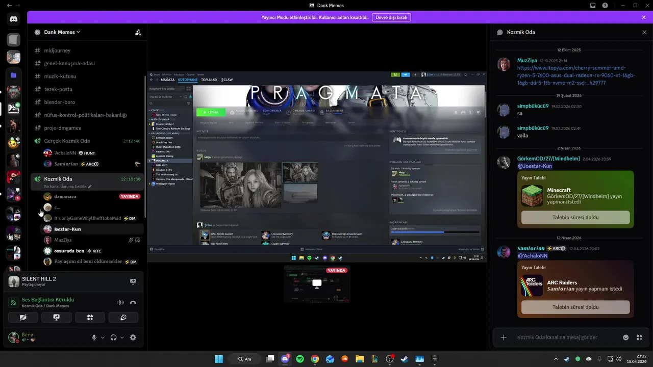Screen dimensions: 653x367
Task: Set channel status via Bir kanal durumu belirle
Action: point(68,187)
